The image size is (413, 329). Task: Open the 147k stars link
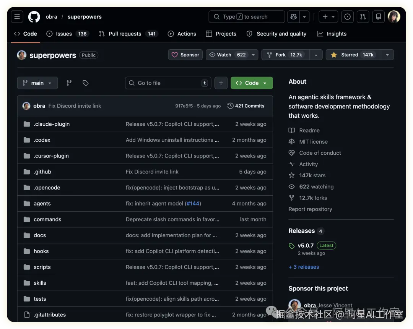coord(307,175)
